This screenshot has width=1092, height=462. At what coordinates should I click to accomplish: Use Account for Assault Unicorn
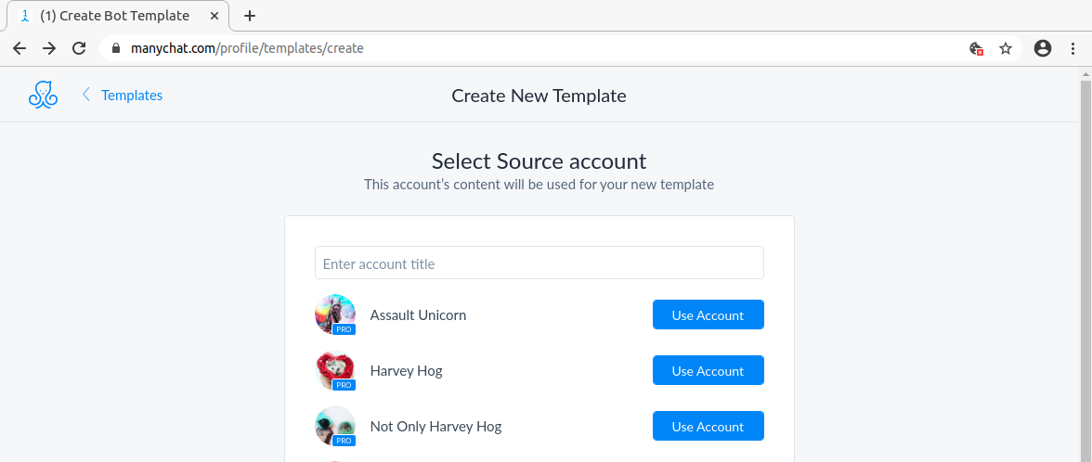tap(708, 315)
